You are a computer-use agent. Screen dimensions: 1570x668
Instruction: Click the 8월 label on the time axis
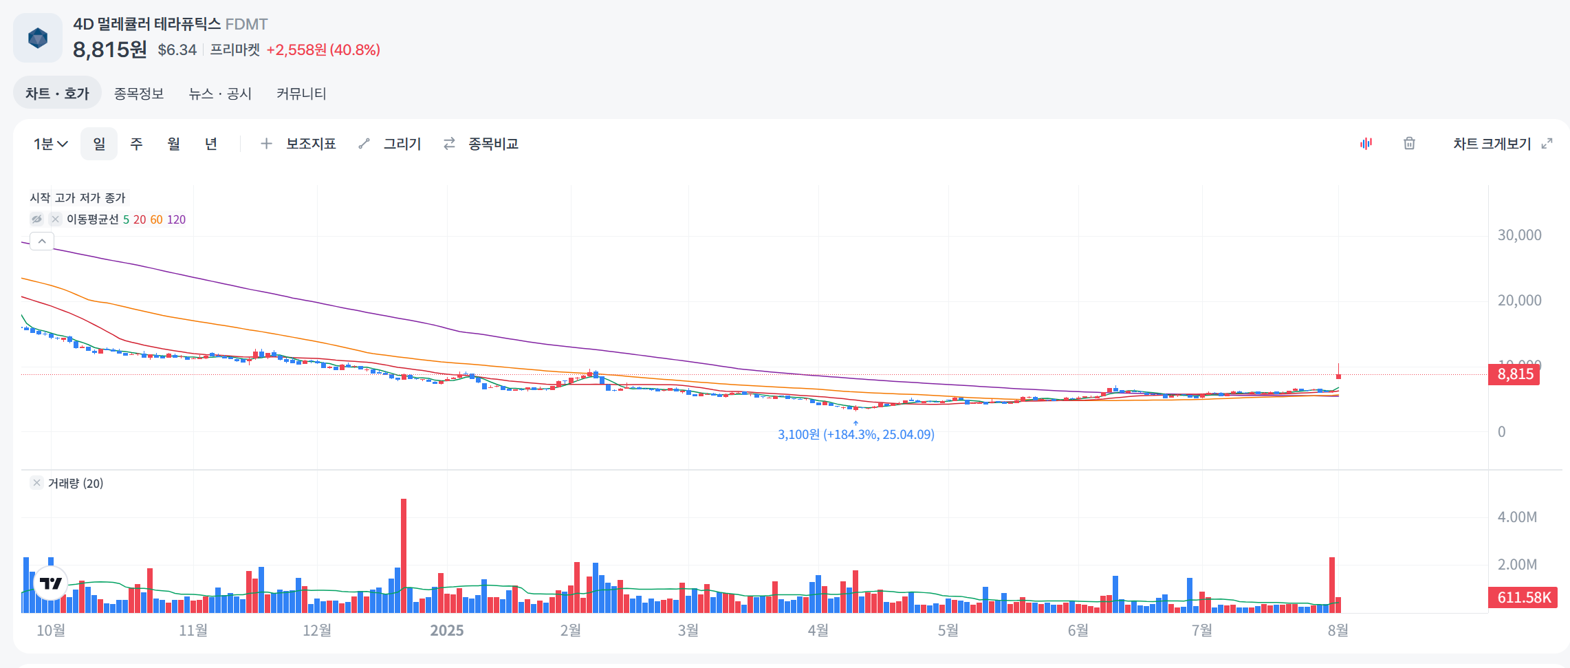coord(1338,630)
